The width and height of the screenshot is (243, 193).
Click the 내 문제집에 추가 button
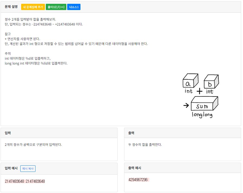coord(33,7)
